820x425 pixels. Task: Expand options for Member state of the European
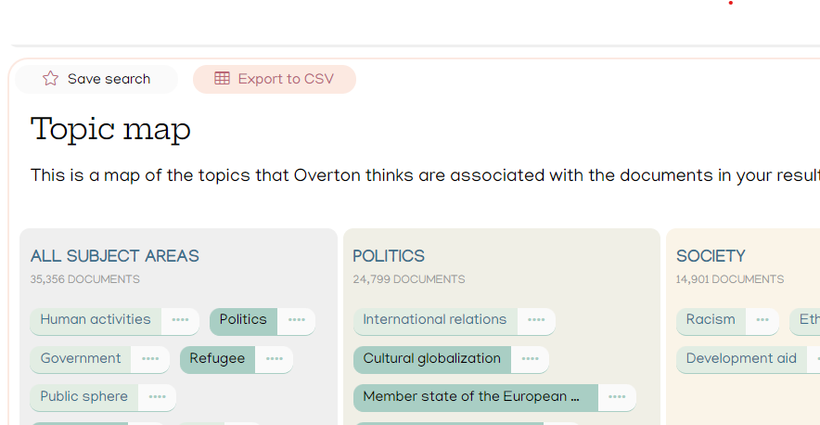[617, 397]
